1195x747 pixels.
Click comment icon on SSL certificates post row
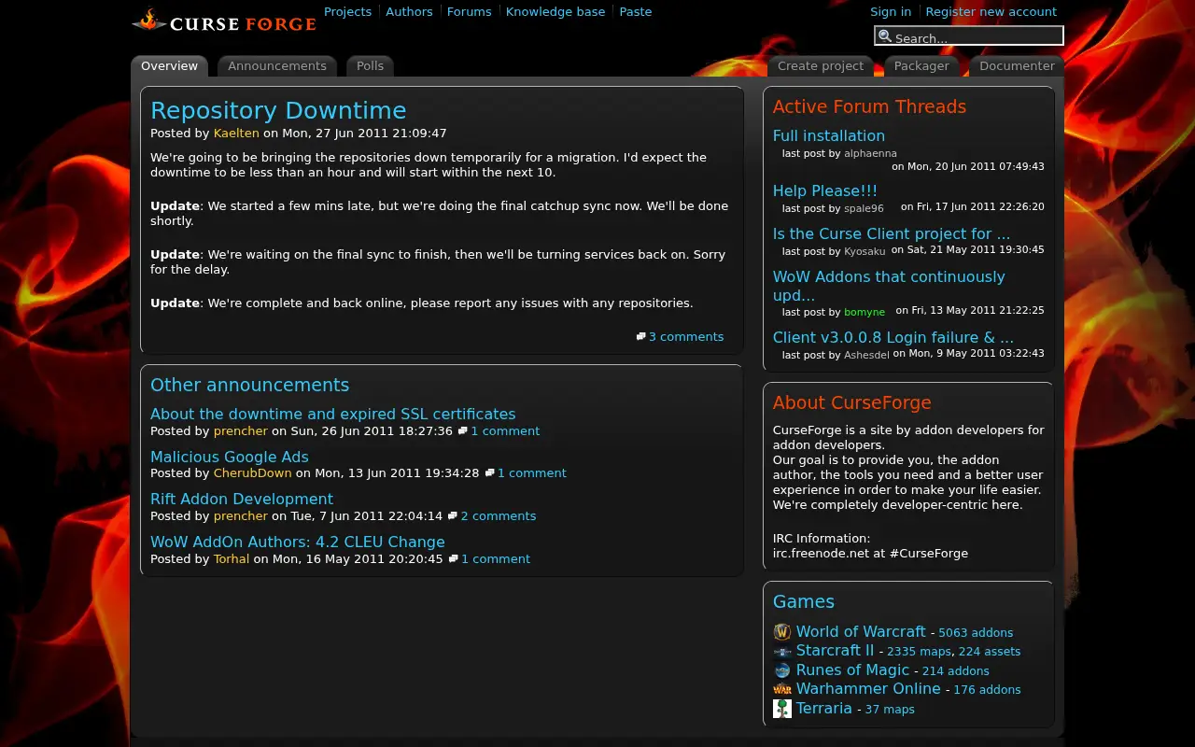tap(462, 430)
